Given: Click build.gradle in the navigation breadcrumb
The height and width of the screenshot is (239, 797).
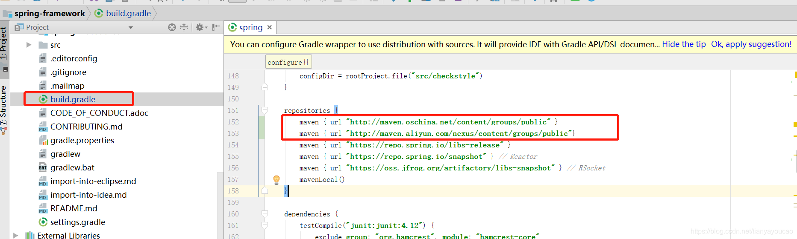Looking at the screenshot, I should click(128, 13).
